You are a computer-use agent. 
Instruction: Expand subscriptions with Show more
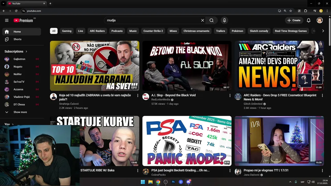[22, 112]
